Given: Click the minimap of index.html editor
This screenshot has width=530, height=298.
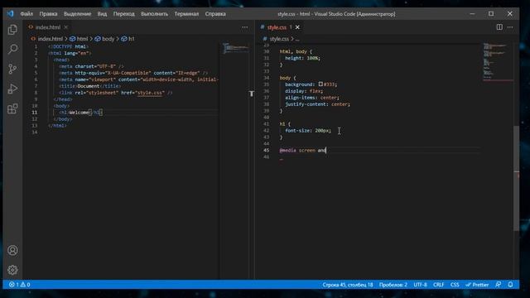Looking at the screenshot, I should pyautogui.click(x=235, y=48).
